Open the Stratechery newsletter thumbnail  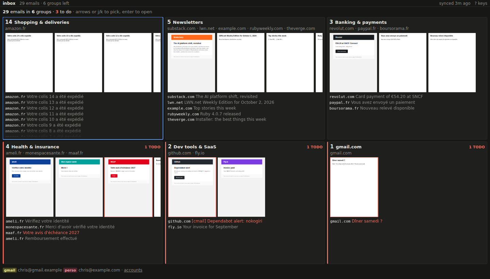191,63
